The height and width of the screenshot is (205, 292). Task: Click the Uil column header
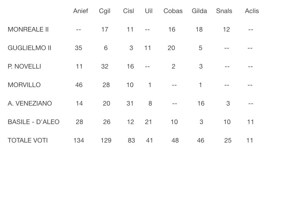pyautogui.click(x=149, y=11)
